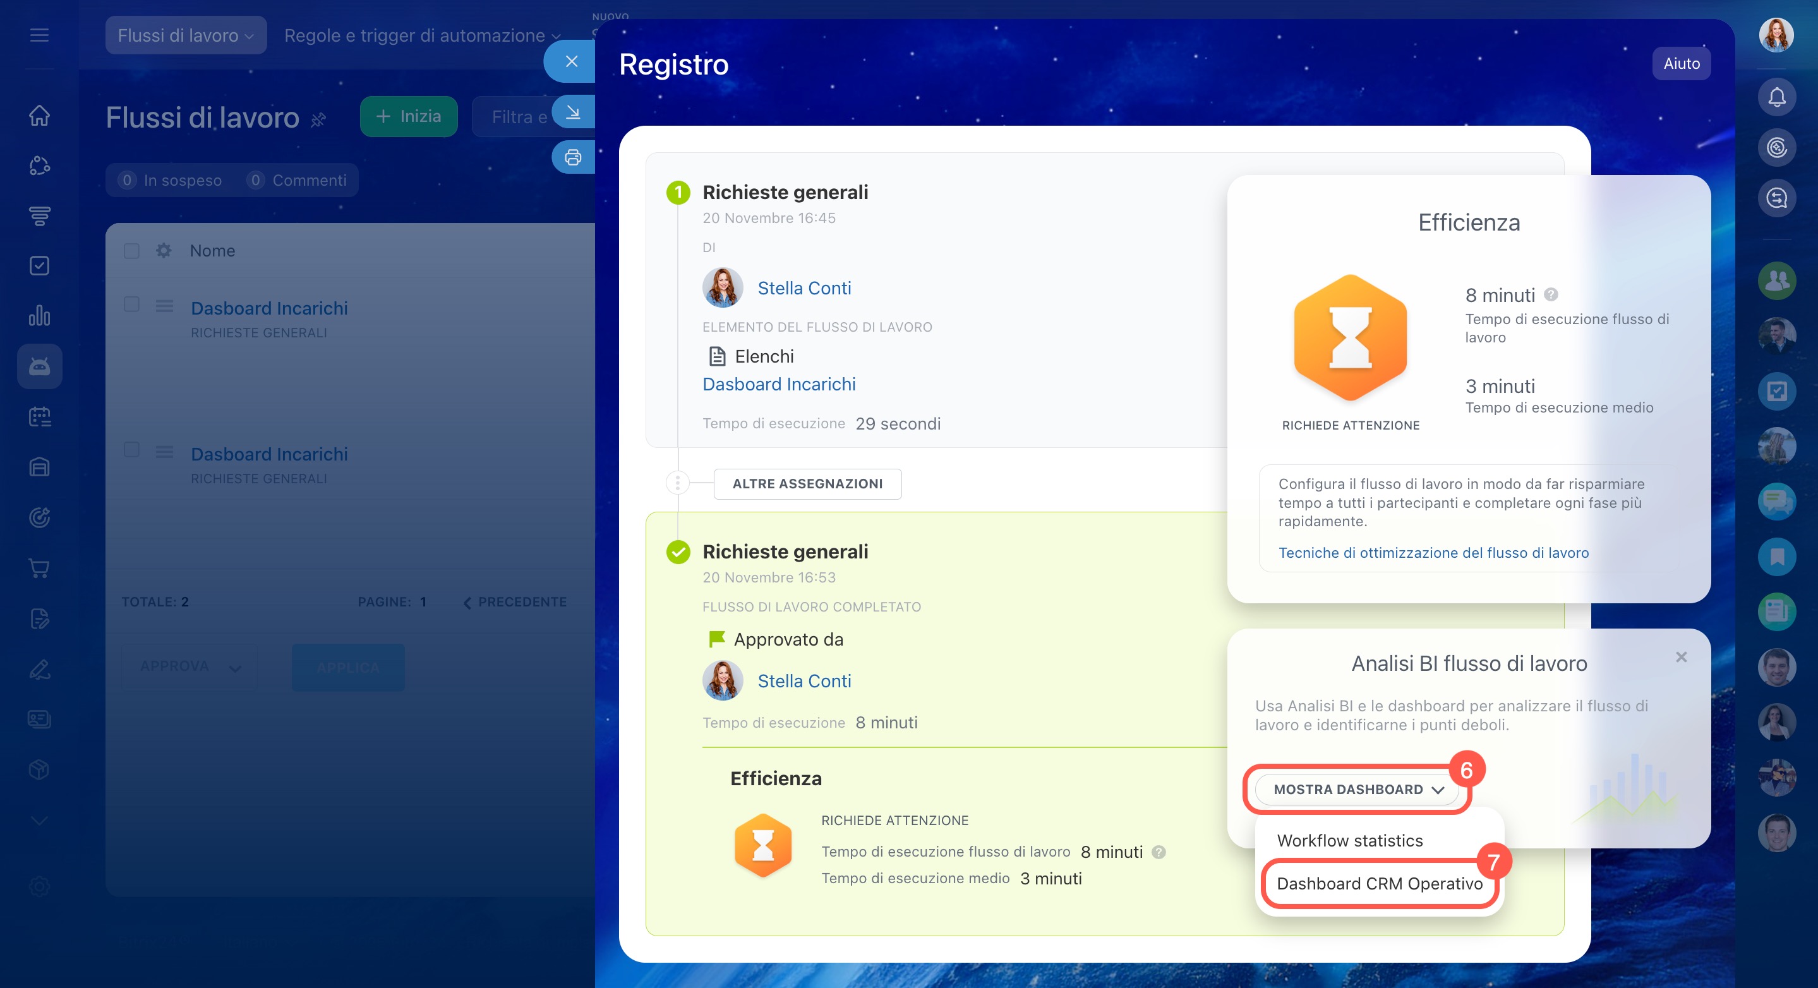Click the notifications bell icon

pos(1776,97)
